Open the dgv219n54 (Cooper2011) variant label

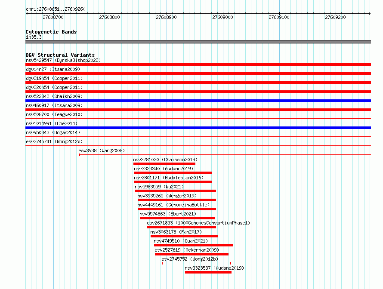tap(54, 78)
